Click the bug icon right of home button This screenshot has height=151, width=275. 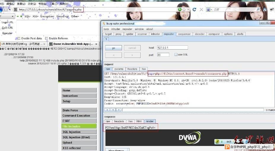pyautogui.click(x=271, y=9)
